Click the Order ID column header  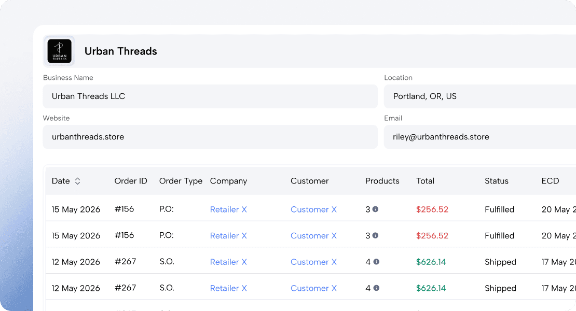click(x=131, y=181)
